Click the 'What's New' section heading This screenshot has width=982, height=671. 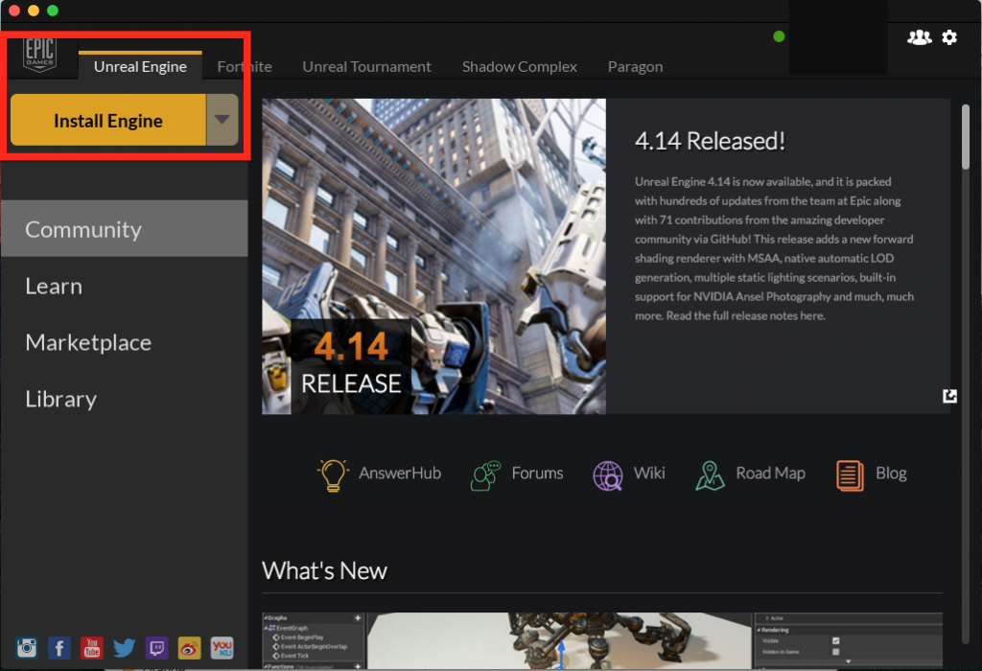324,570
